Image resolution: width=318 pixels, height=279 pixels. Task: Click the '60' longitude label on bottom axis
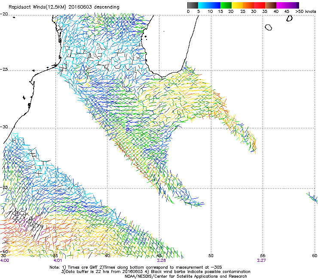coord(315,256)
